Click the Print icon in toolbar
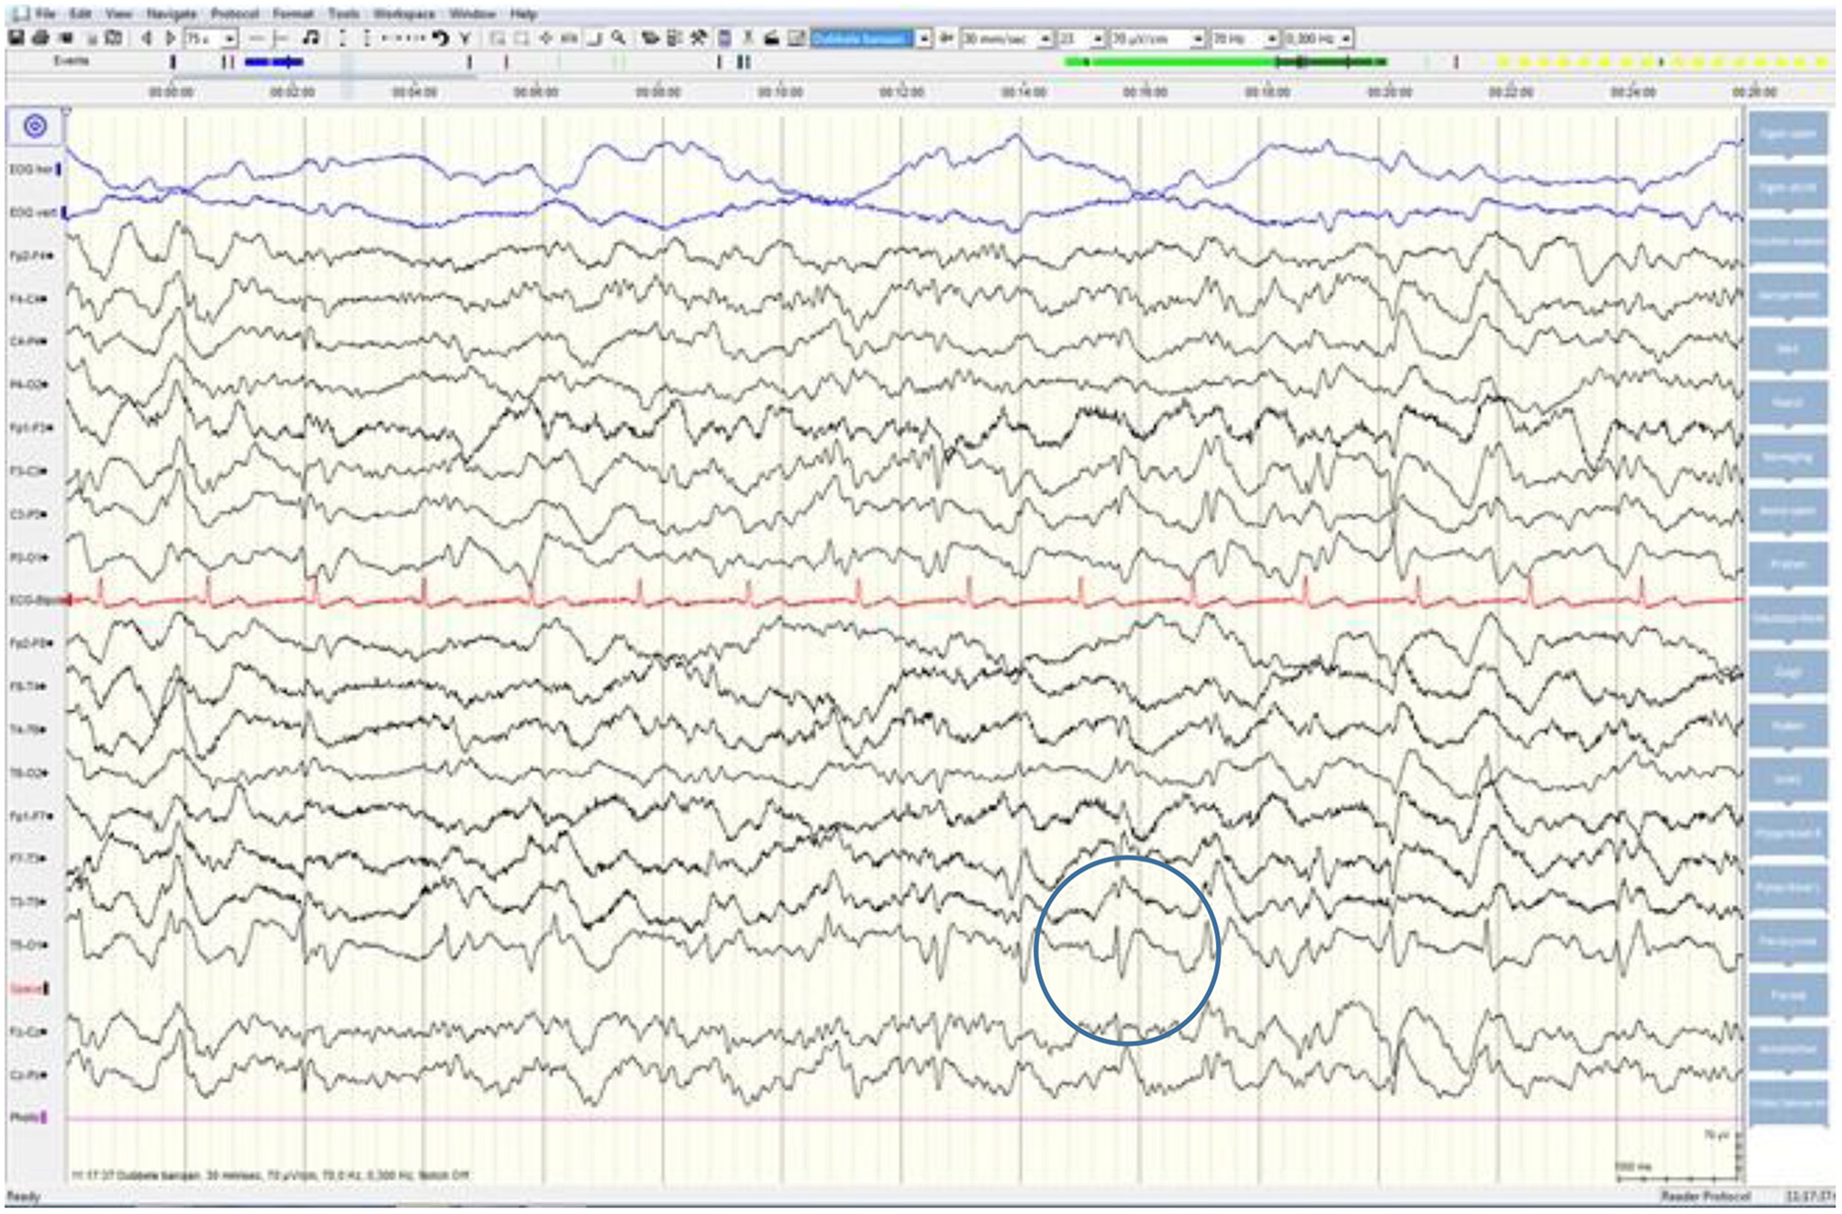The width and height of the screenshot is (1842, 1214). tap(41, 39)
